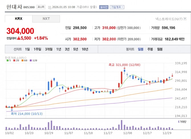Click the 현대차 stock name heading

(x=14, y=7)
